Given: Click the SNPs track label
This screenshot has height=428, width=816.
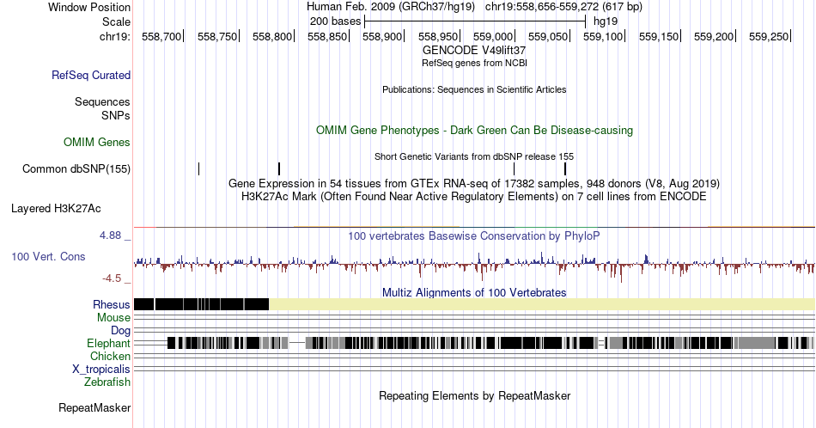Looking at the screenshot, I should 116,115.
